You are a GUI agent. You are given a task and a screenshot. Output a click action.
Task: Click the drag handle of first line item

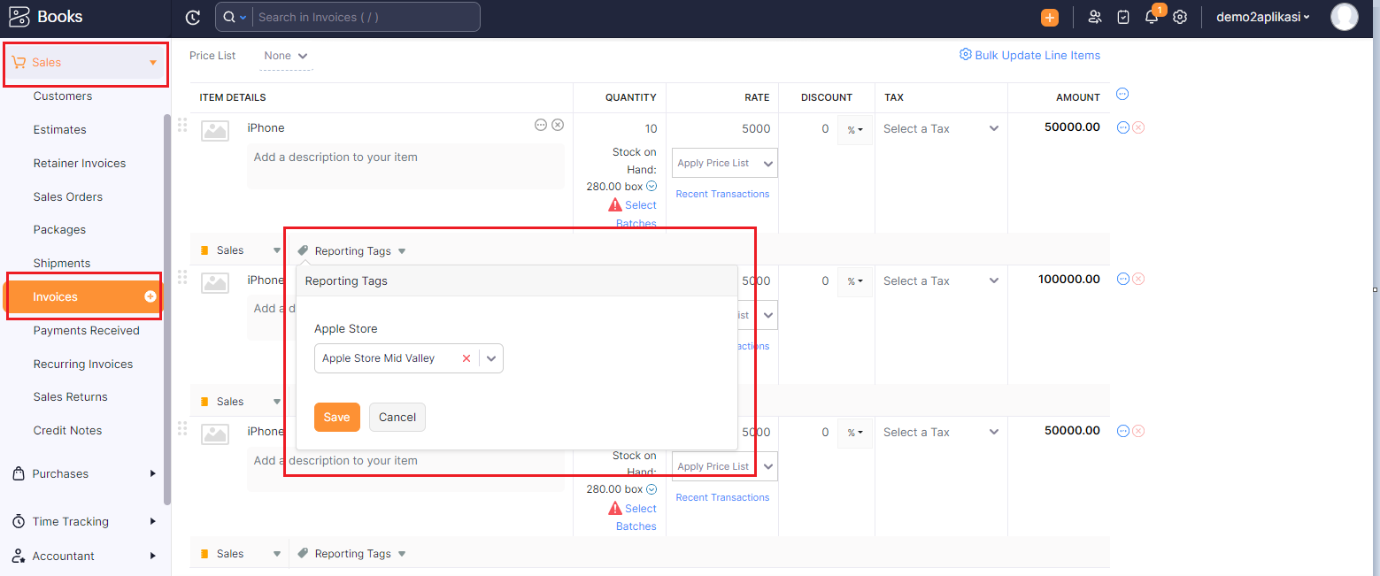click(x=182, y=125)
